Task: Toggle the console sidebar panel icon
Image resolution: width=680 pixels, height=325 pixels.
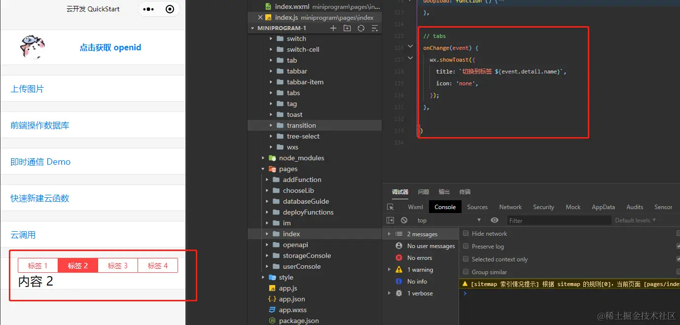Action: [x=391, y=220]
